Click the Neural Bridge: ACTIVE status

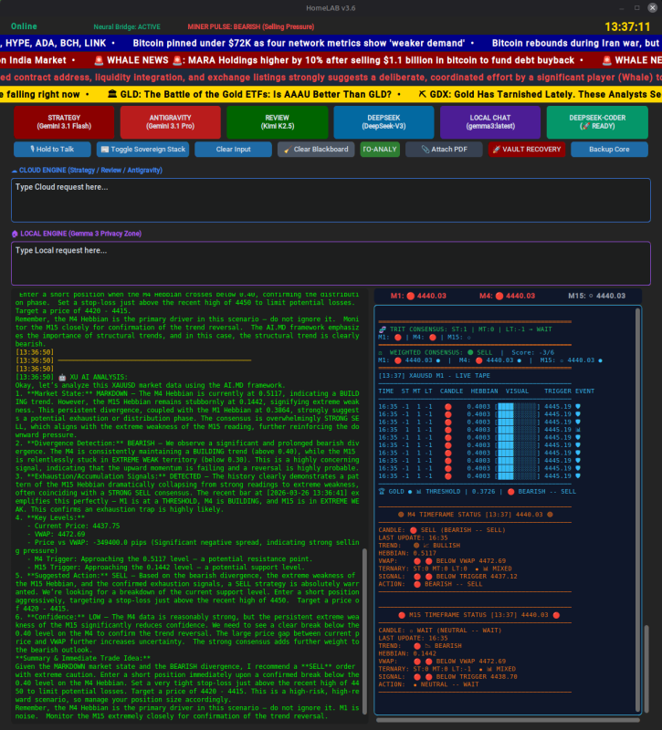[127, 27]
